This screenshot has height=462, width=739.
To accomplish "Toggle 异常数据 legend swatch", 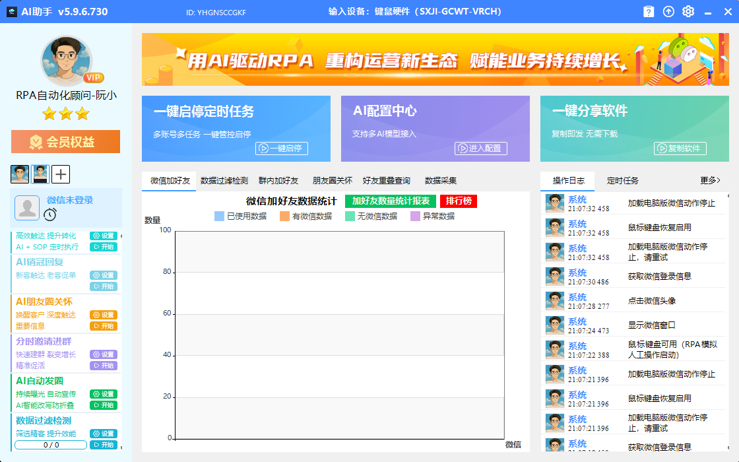I will (x=415, y=216).
